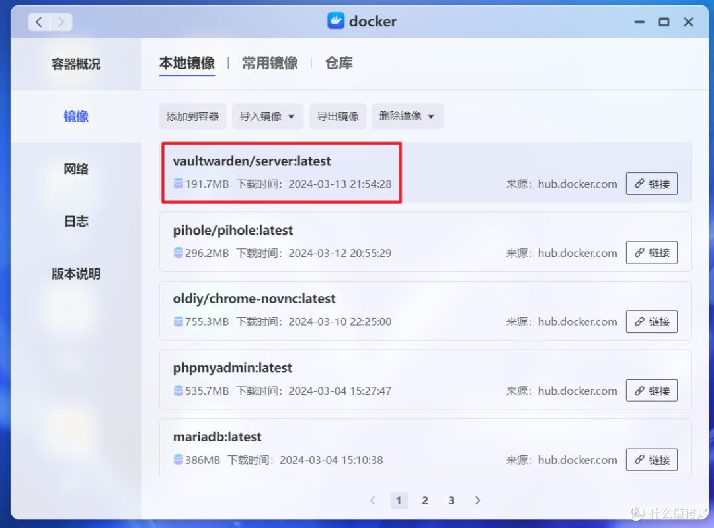Switch to the 本地镜像 tab

[186, 63]
